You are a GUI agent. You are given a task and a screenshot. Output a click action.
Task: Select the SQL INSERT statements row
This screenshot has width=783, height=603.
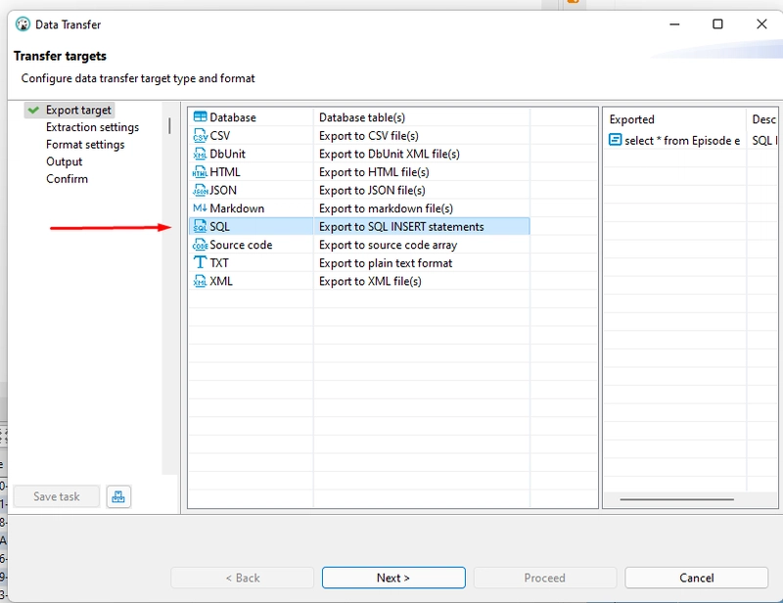[x=358, y=227]
